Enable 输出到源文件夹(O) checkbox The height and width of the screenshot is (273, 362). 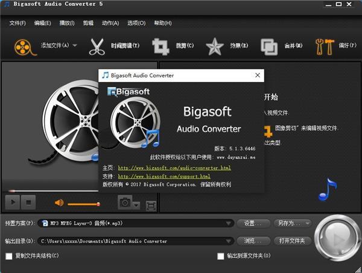pyautogui.click(x=221, y=256)
